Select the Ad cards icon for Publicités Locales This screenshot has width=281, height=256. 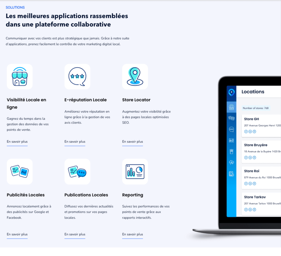tap(19, 171)
